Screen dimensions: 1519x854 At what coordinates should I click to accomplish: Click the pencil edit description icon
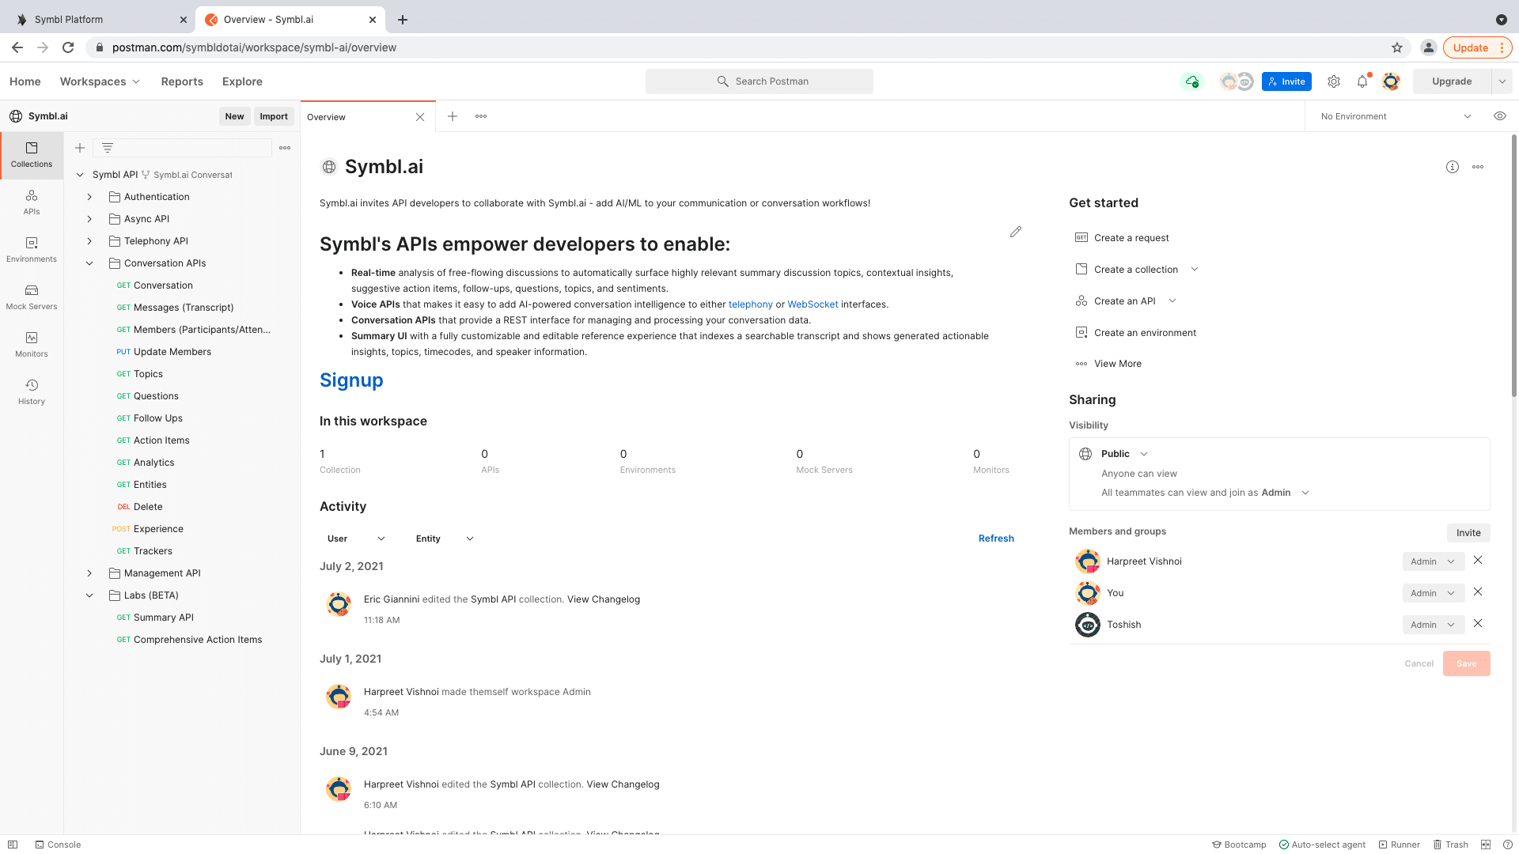coord(1016,232)
